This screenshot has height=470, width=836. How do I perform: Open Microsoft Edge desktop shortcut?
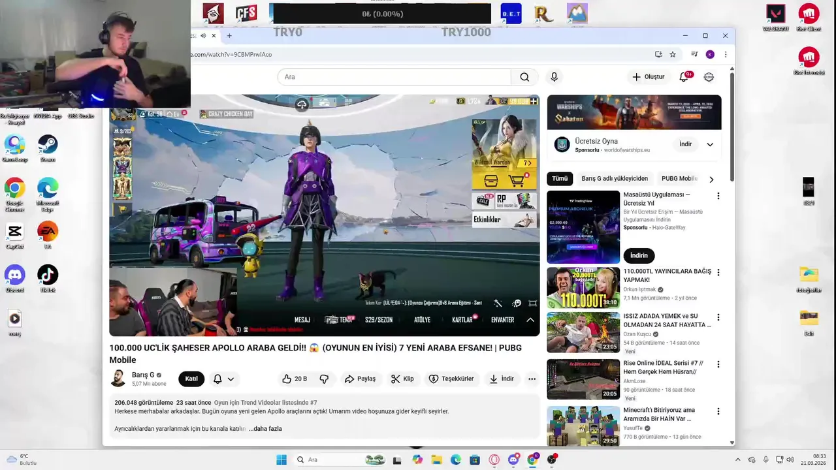pos(48,195)
